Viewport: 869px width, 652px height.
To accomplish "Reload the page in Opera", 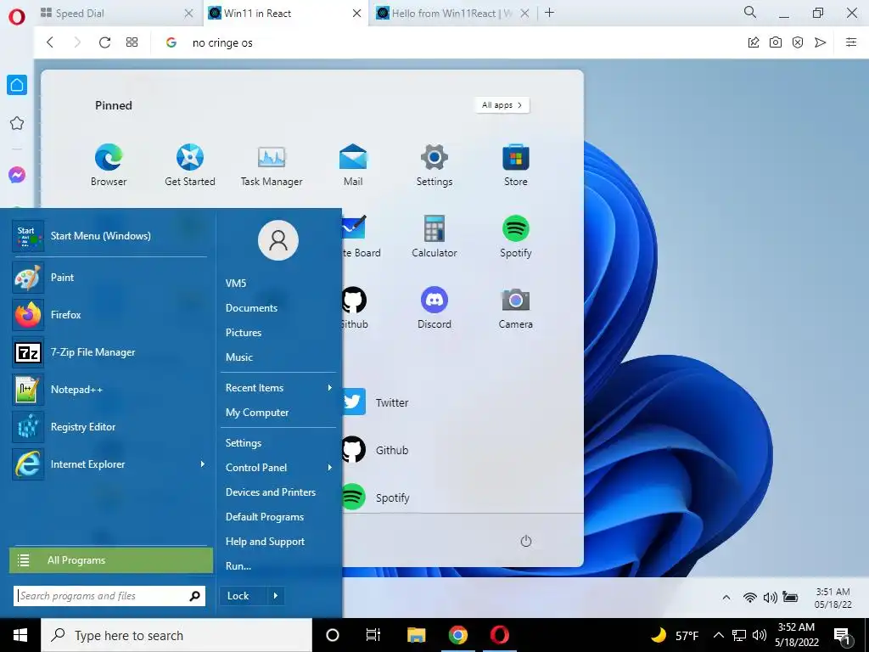I will point(104,42).
